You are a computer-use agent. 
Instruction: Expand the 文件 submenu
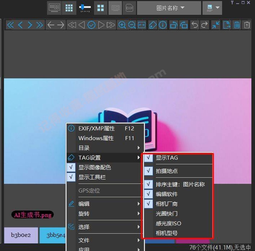tap(105, 240)
